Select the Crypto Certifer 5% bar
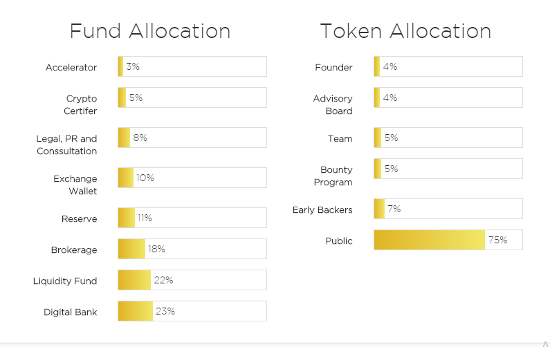550x347 pixels. (x=192, y=97)
